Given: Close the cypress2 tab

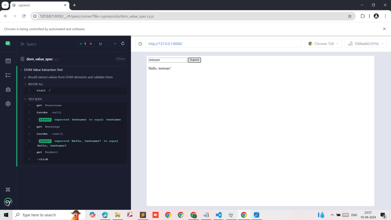Looking at the screenshot, I should click(x=65, y=5).
